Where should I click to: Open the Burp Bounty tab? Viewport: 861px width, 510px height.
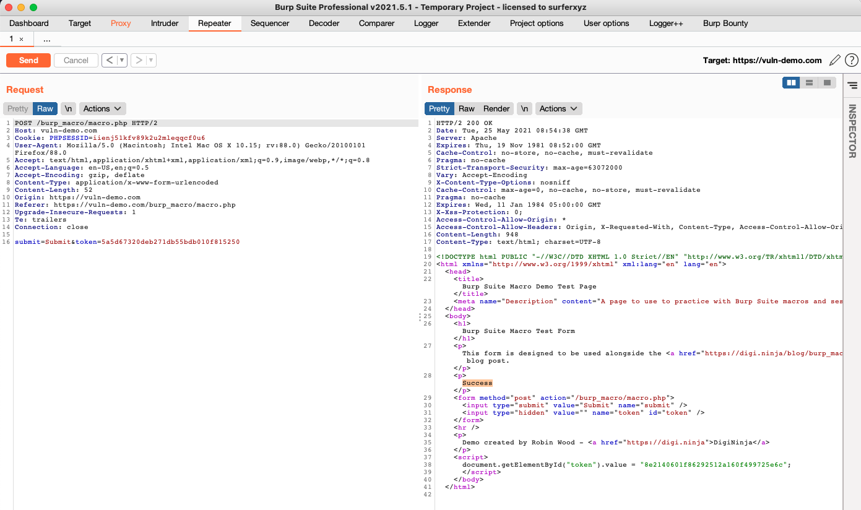tap(725, 24)
